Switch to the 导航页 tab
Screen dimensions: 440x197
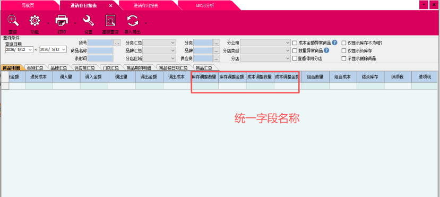pyautogui.click(x=28, y=6)
